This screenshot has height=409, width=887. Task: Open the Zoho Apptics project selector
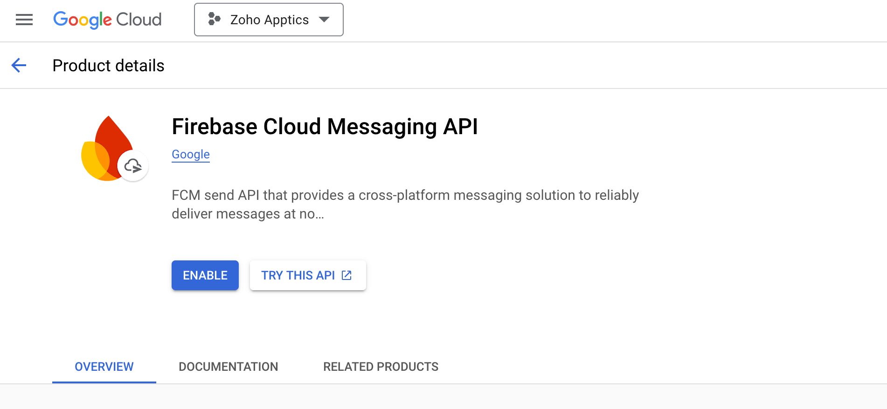coord(269,20)
